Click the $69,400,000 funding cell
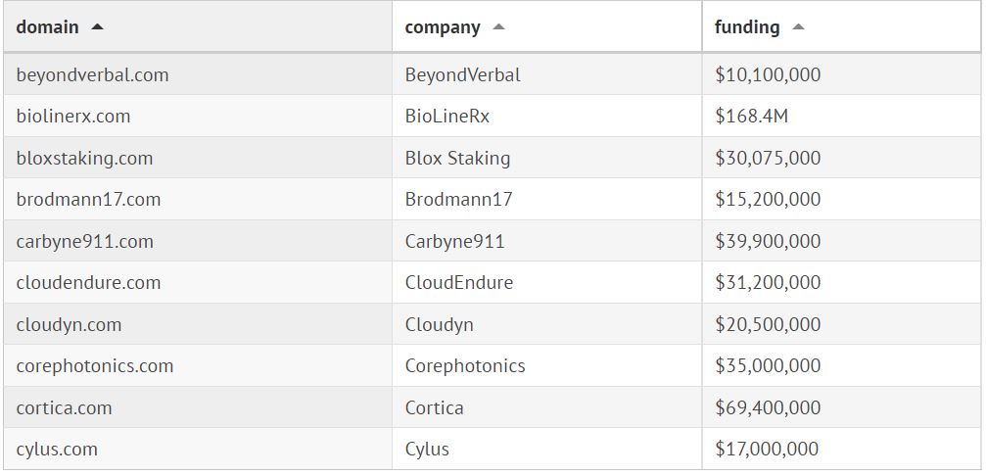Image resolution: width=986 pixels, height=476 pixels. click(768, 407)
